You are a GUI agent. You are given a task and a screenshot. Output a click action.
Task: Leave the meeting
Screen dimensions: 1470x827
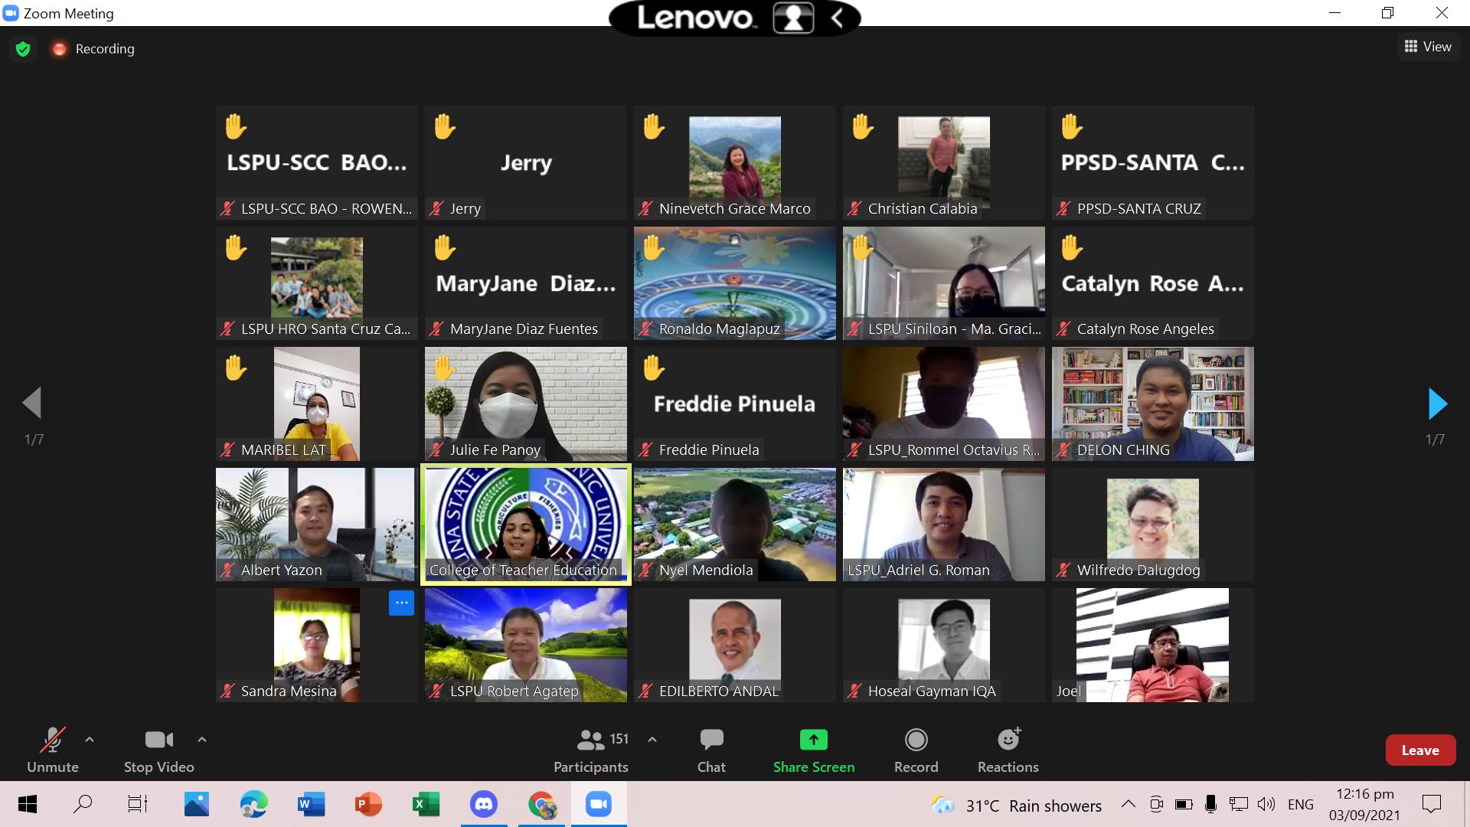click(1420, 750)
